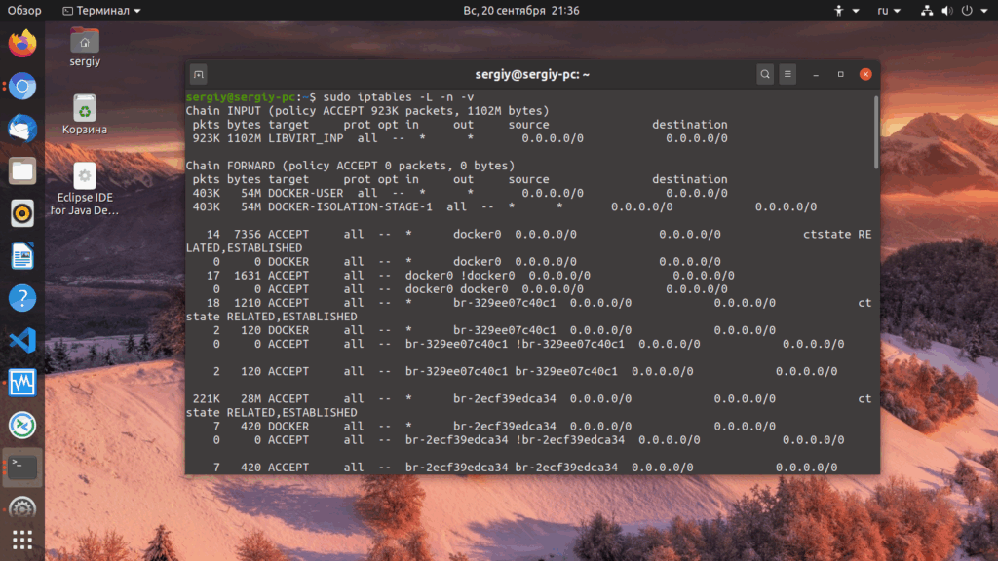998x561 pixels.
Task: Open LibreOffice Writer from the dock
Action: [x=22, y=256]
